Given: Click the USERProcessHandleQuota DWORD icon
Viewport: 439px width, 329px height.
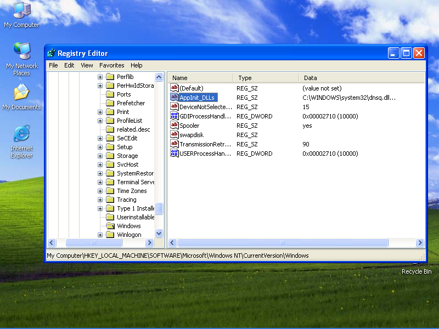Looking at the screenshot, I should point(174,154).
